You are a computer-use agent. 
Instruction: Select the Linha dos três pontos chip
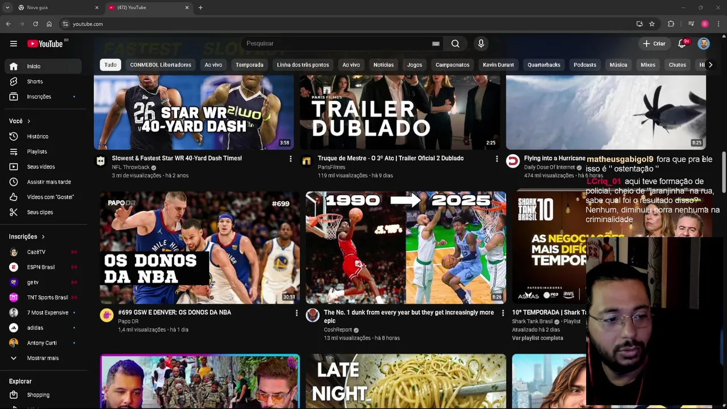(303, 65)
